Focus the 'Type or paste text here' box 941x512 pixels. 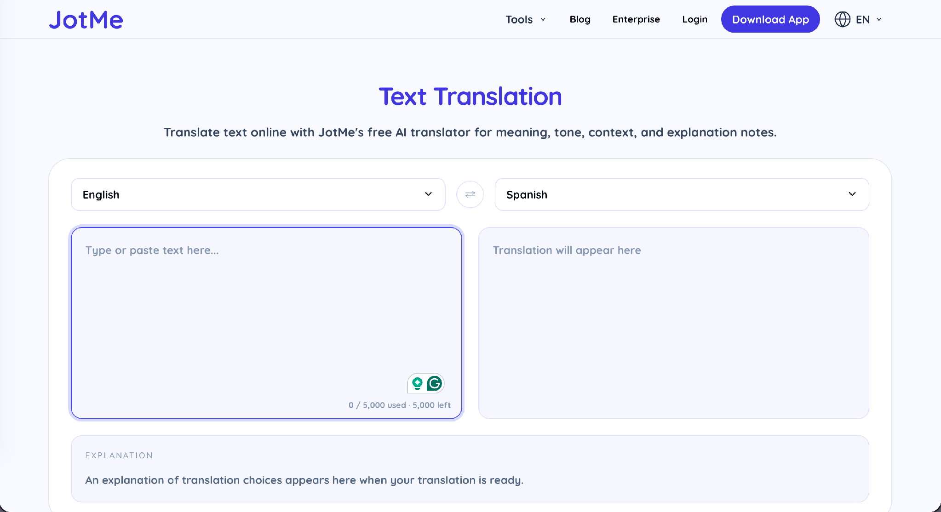[x=266, y=323]
